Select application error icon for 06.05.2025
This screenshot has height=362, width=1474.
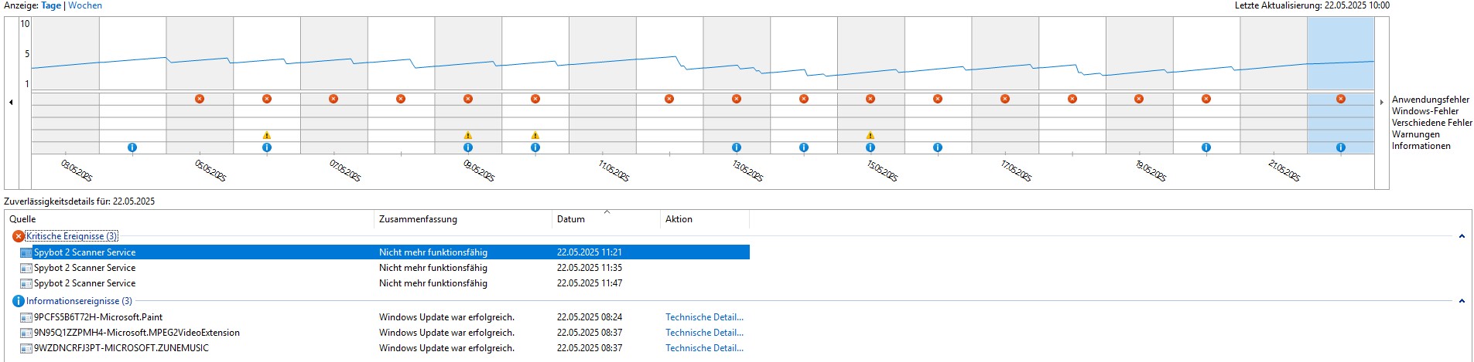coord(267,99)
